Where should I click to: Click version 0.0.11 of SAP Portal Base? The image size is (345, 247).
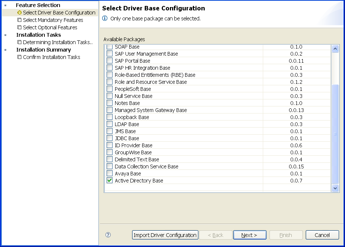(296, 61)
